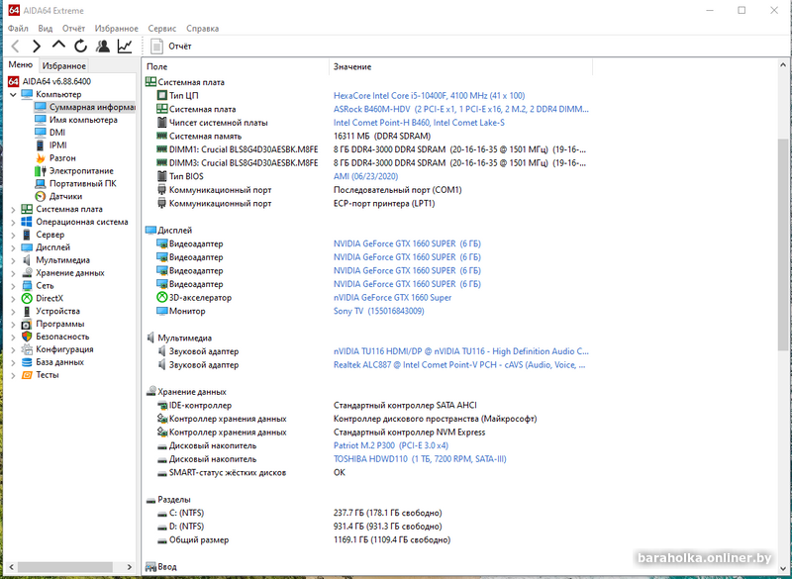Image resolution: width=792 pixels, height=579 pixels.
Task: Click the Отчёт report toolbar button
Action: pos(171,47)
